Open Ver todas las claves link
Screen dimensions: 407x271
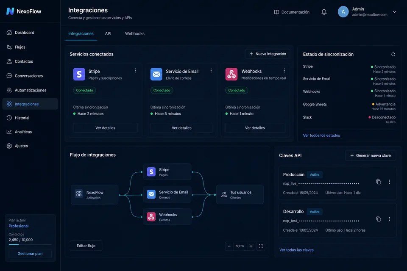(296, 250)
